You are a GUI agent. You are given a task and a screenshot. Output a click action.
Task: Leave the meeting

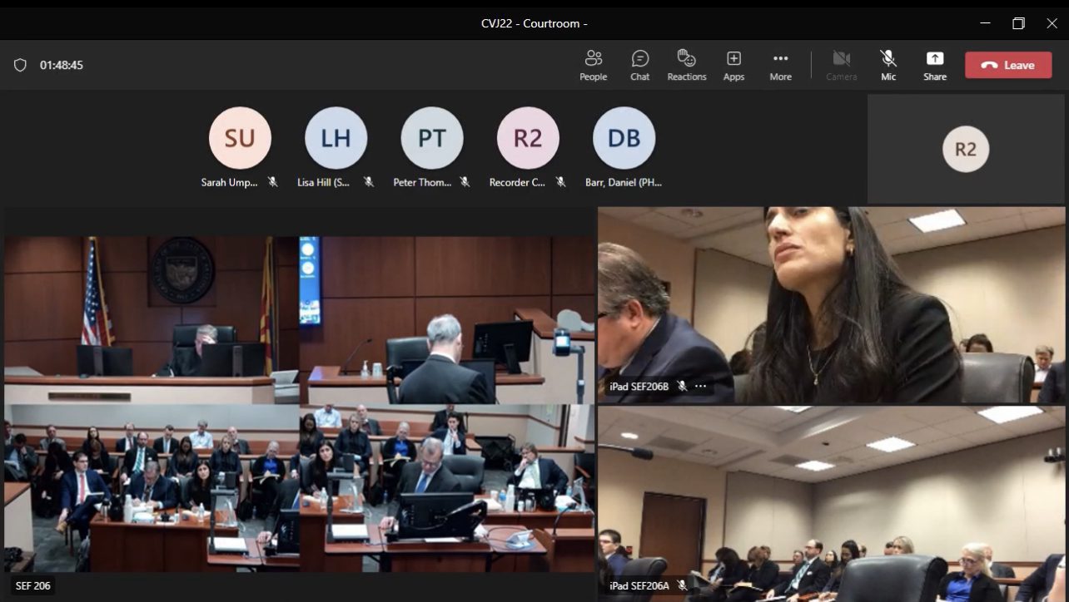(1007, 65)
